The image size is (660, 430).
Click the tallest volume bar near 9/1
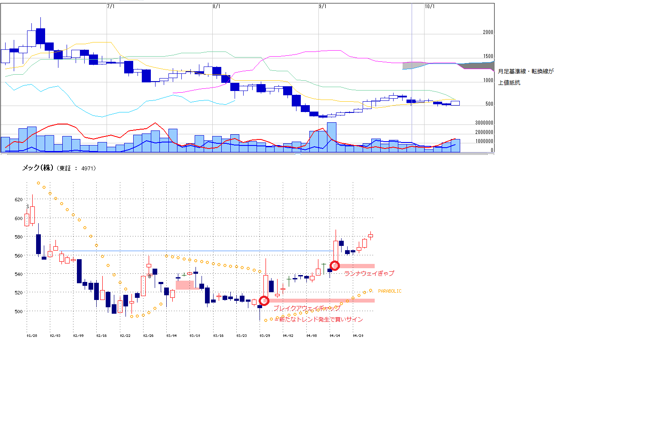[x=332, y=137]
